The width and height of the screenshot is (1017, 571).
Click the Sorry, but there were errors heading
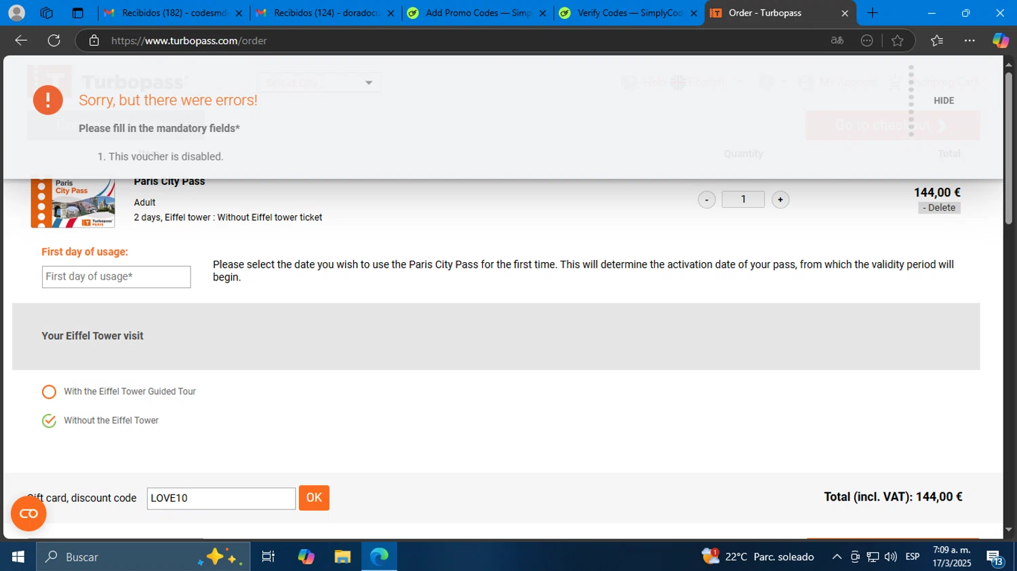[x=168, y=100]
